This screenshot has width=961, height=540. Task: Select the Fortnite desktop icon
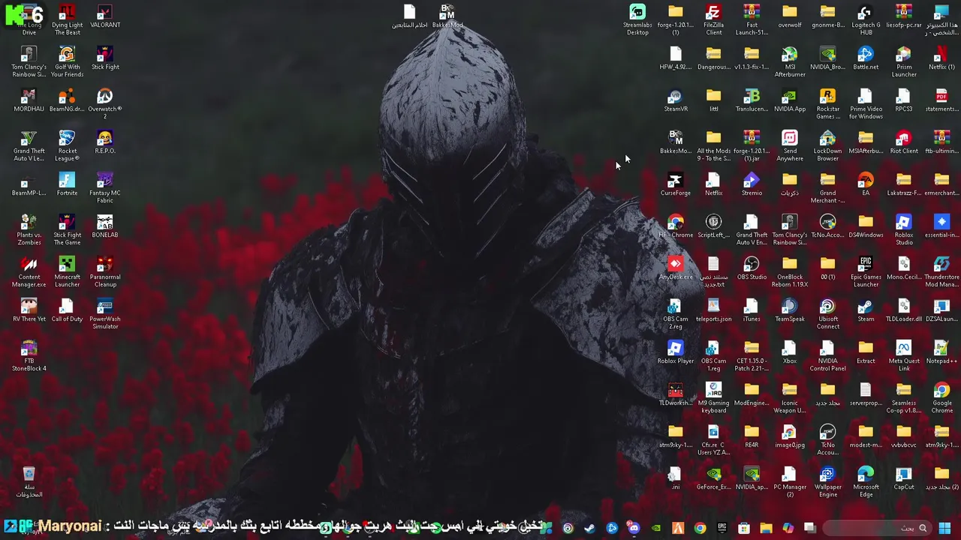(x=67, y=184)
